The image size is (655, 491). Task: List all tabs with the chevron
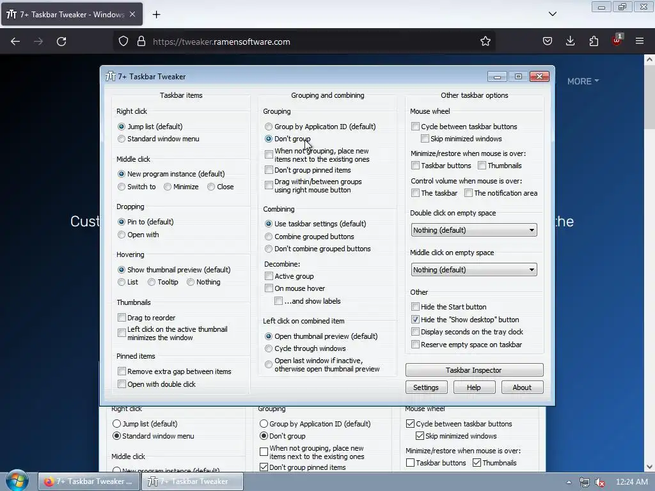[552, 14]
